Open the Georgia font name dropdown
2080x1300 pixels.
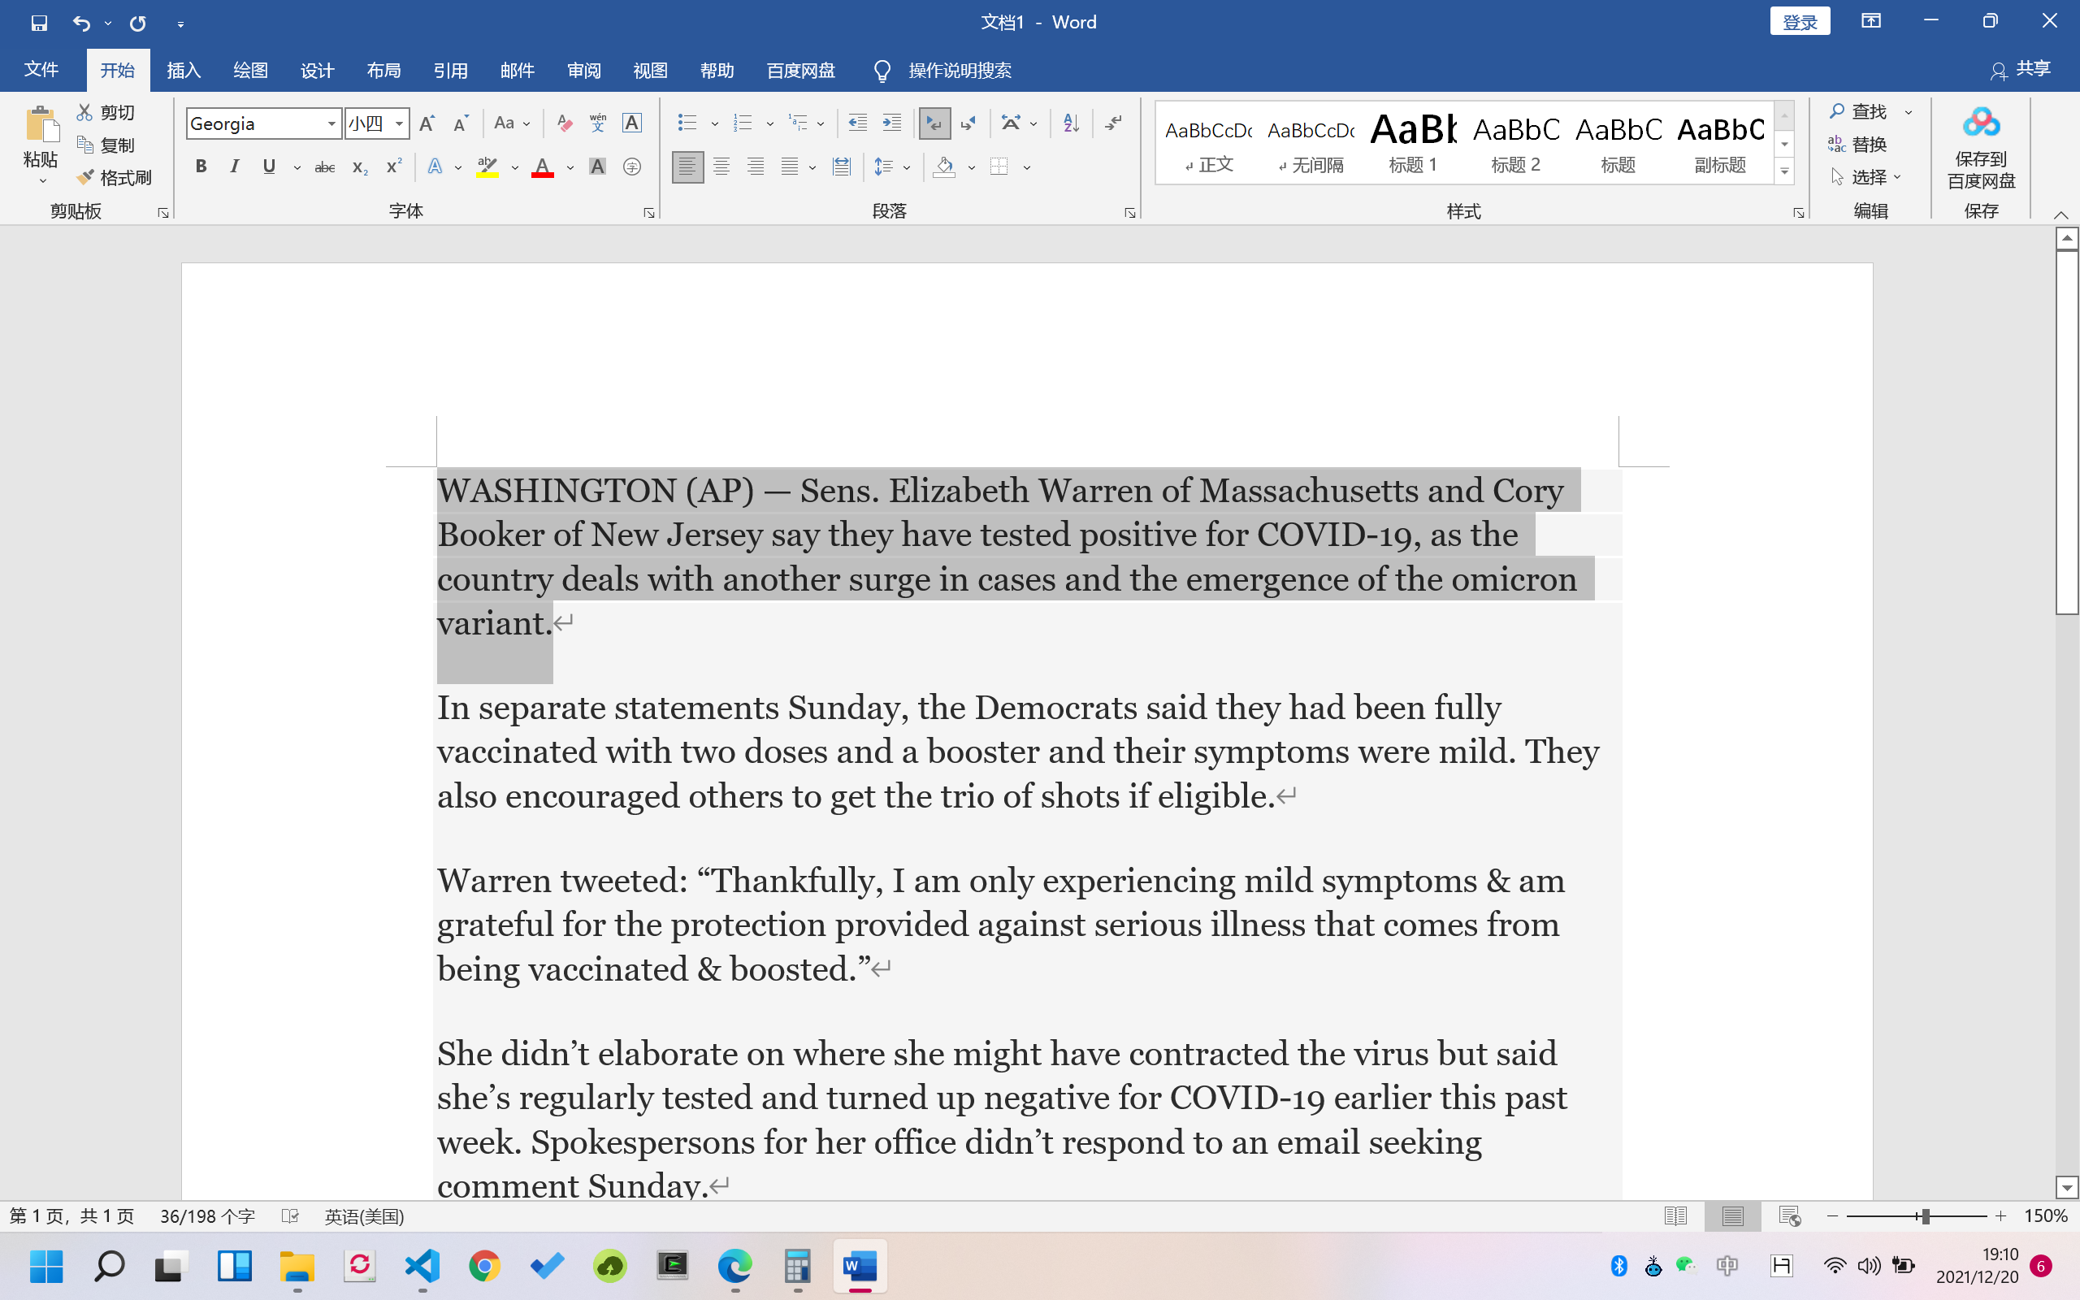tap(331, 123)
